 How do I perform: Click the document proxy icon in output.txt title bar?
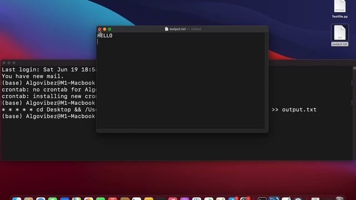167,29
